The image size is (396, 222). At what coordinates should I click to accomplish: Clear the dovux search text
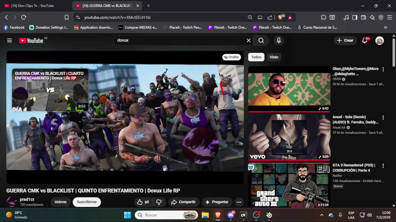248,40
